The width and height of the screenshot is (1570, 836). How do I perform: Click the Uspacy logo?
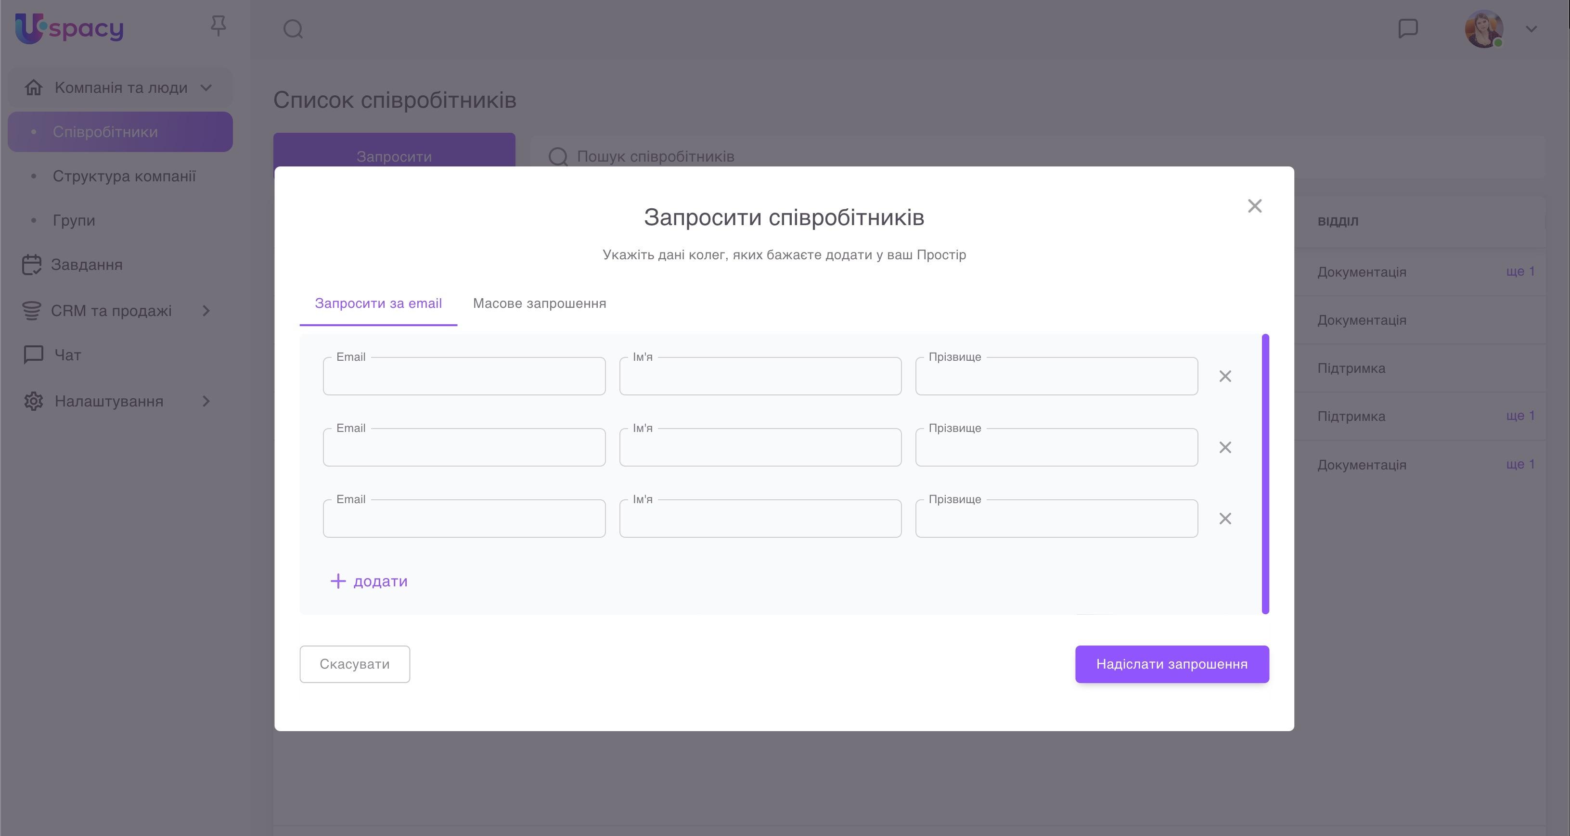coord(69,29)
